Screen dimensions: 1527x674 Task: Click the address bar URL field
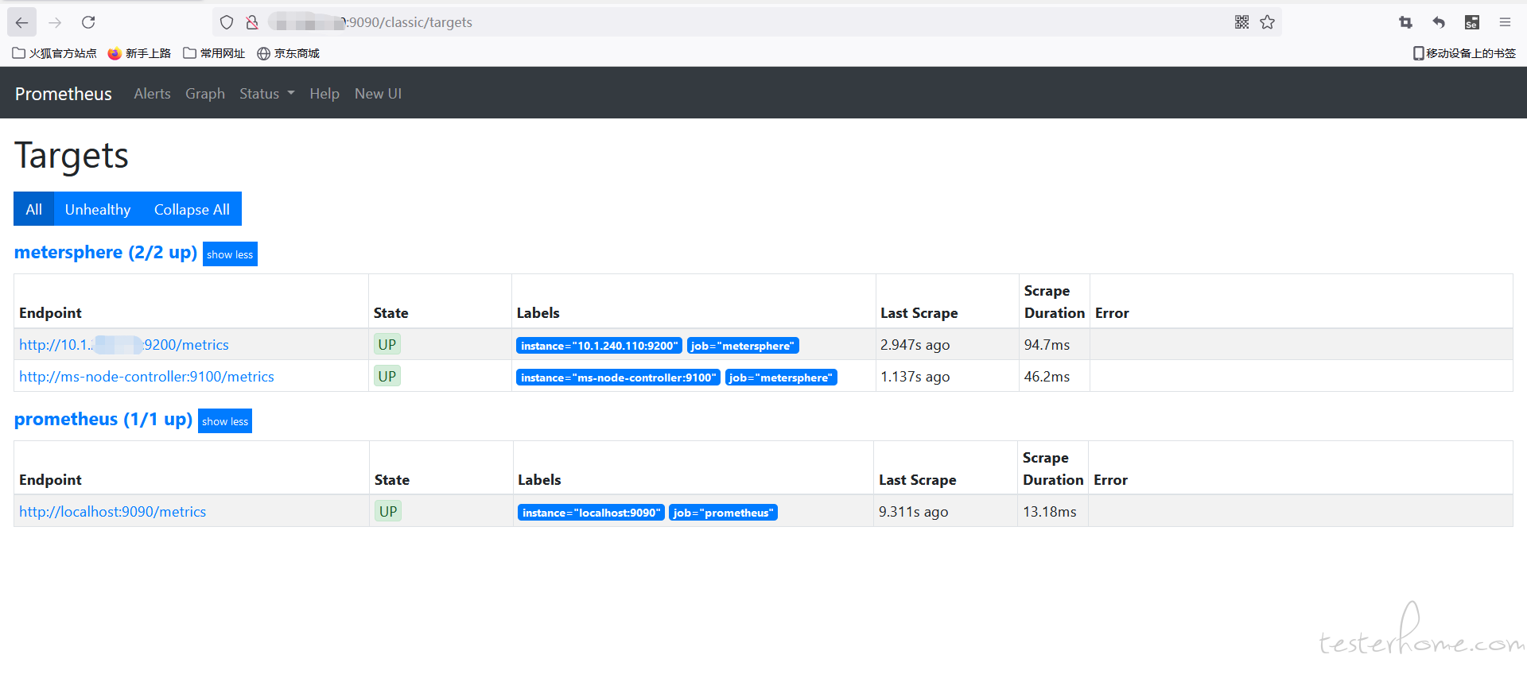click(x=748, y=22)
